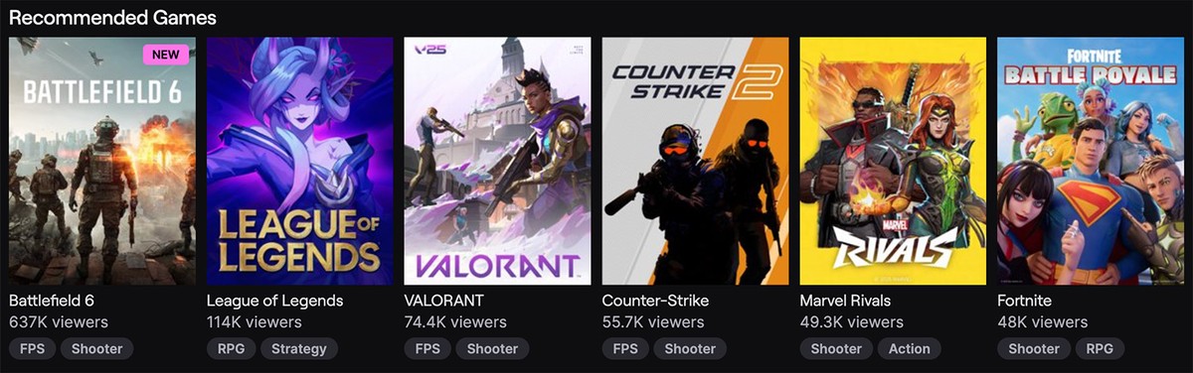Open the Fortnite Battle Royale cover
Screen dimensions: 1193x373
(1091, 161)
